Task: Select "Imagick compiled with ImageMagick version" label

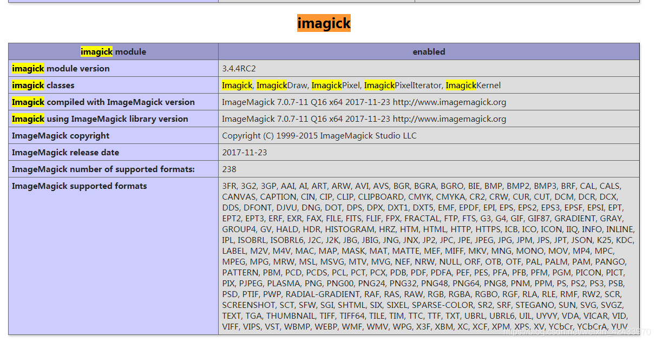Action: [103, 102]
